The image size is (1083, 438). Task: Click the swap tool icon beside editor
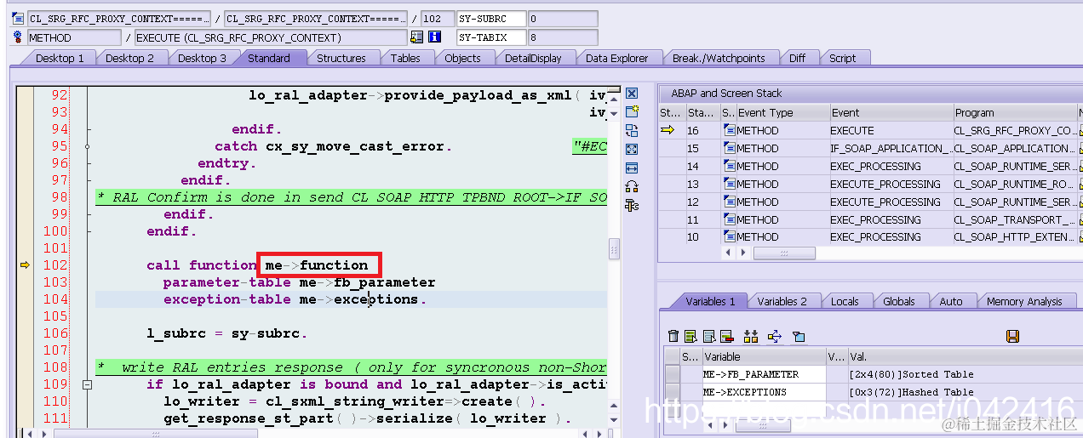tap(632, 130)
